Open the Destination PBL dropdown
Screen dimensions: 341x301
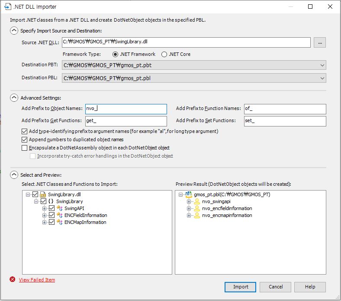[322, 78]
